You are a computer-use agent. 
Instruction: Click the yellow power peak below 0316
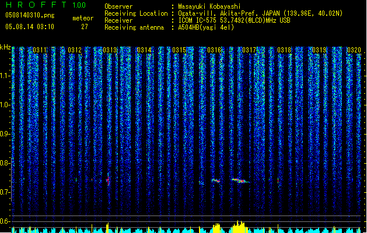[x=216, y=228]
